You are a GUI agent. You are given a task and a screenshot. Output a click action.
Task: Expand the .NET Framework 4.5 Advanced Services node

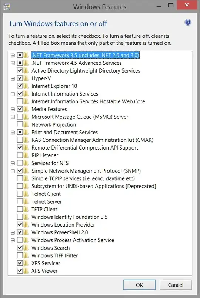coord(13,63)
